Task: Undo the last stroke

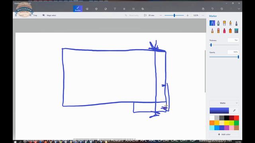Action: pyautogui.click(x=212, y=9)
